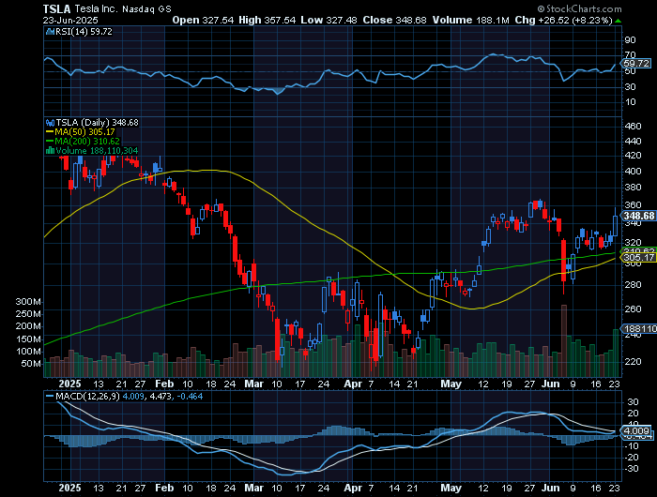Click the TSLA ticker symbol in the header
657x497 pixels.
(x=57, y=8)
